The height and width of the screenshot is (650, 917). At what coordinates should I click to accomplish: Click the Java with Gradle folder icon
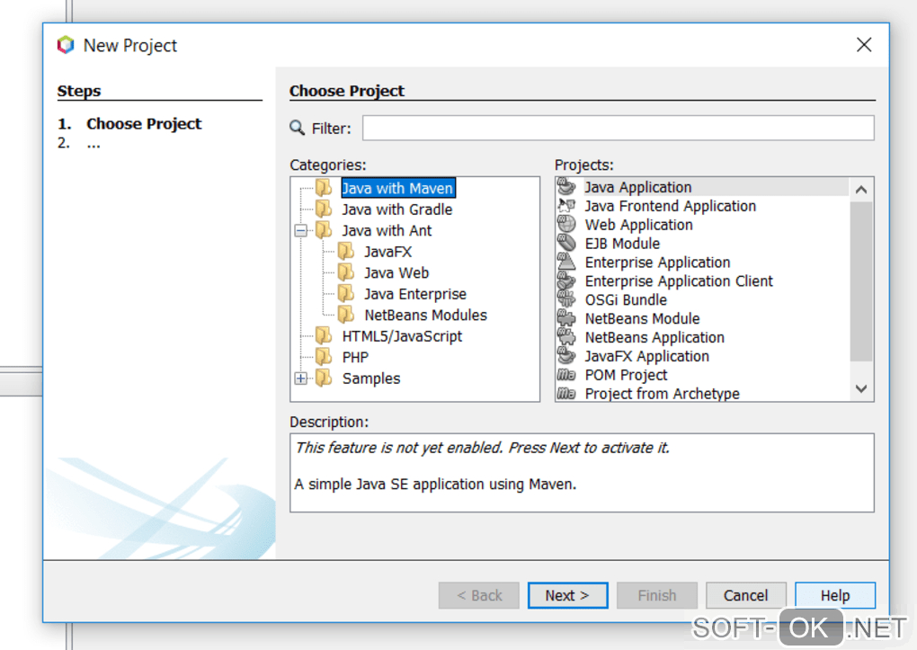point(324,209)
